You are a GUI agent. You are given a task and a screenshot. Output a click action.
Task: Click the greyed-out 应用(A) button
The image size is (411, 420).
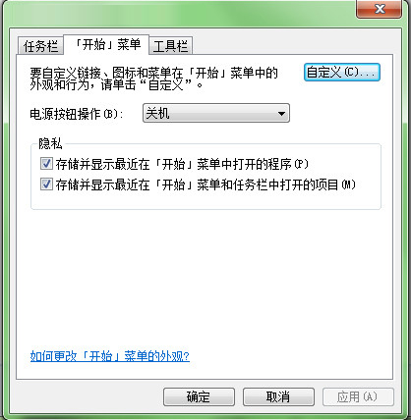point(358,397)
